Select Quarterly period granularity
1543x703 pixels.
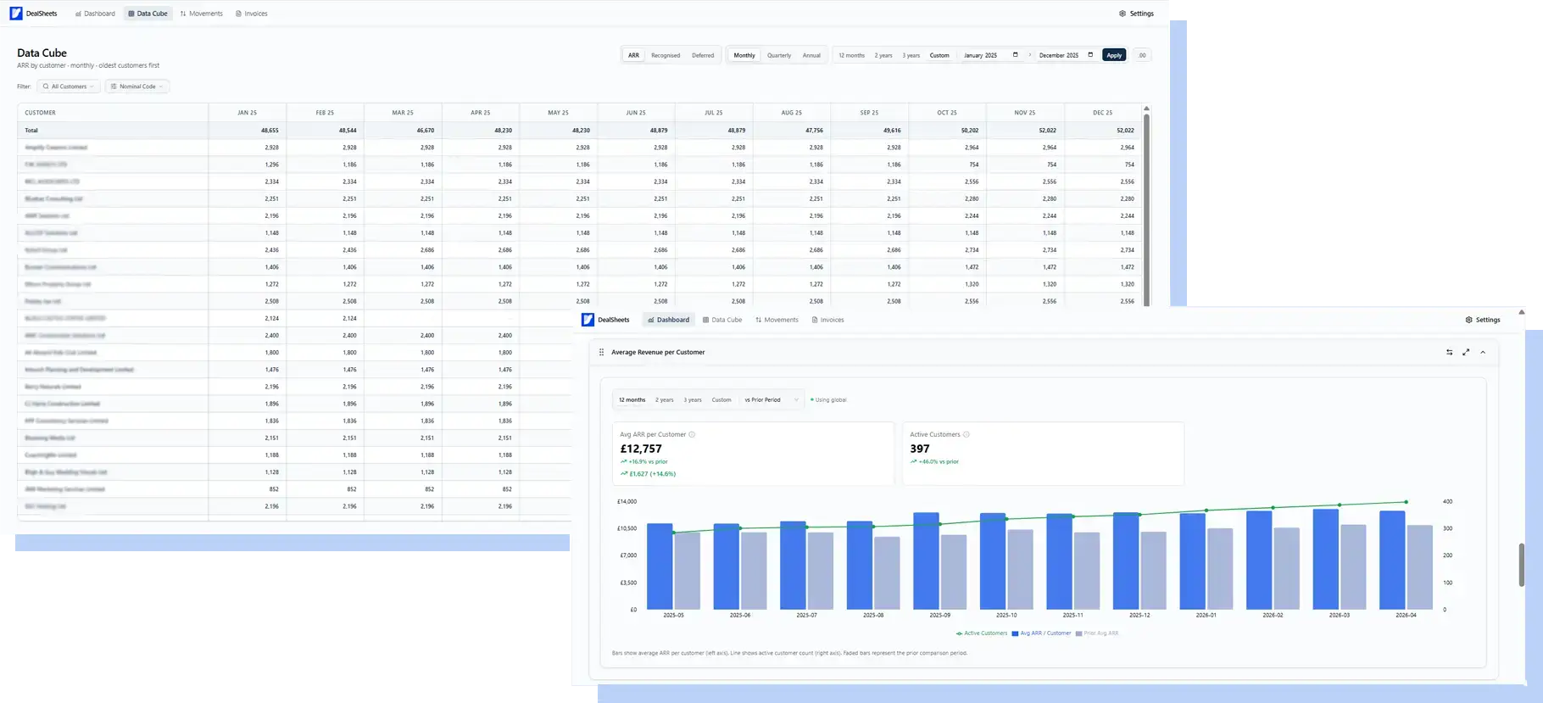click(779, 55)
